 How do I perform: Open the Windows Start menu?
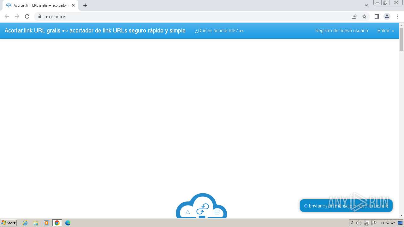pos(9,223)
